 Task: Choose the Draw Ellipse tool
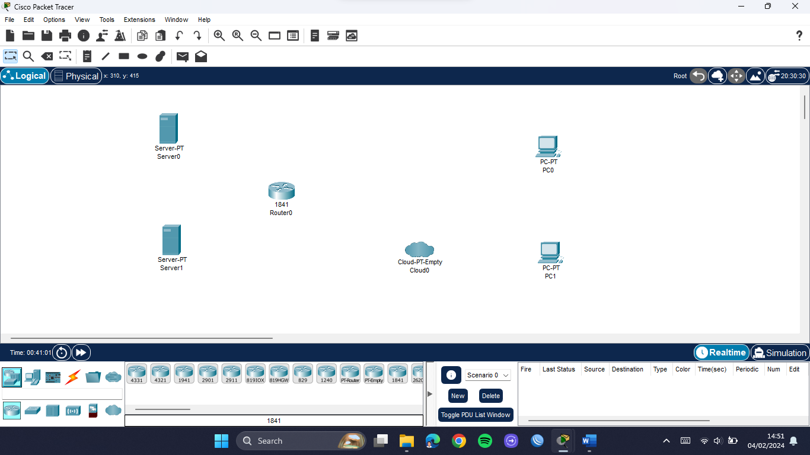click(142, 56)
